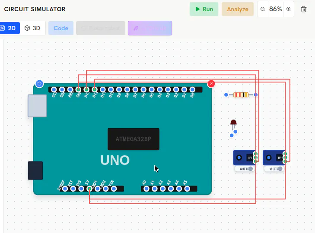Click the greyed Place robot button

click(101, 28)
